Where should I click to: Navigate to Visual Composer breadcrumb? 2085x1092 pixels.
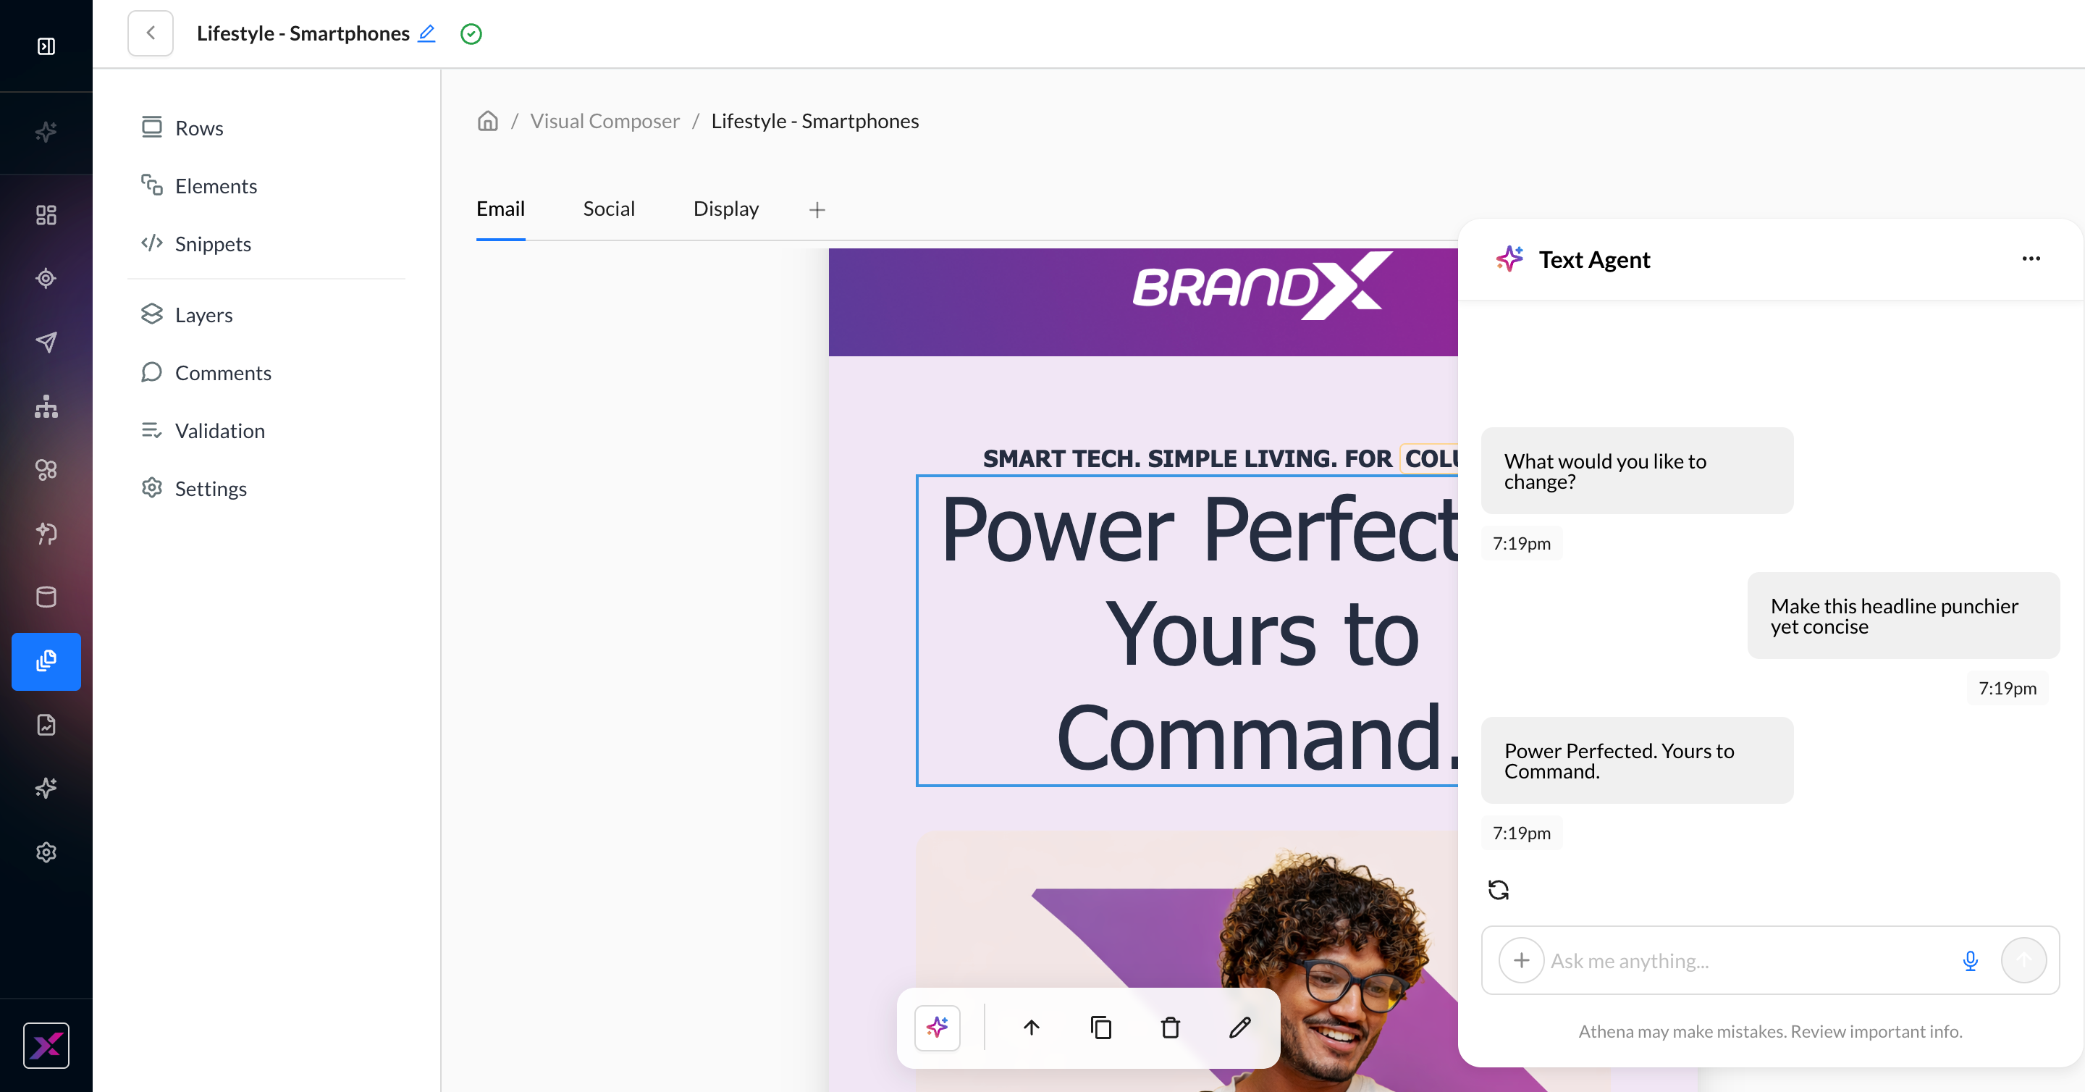(605, 121)
